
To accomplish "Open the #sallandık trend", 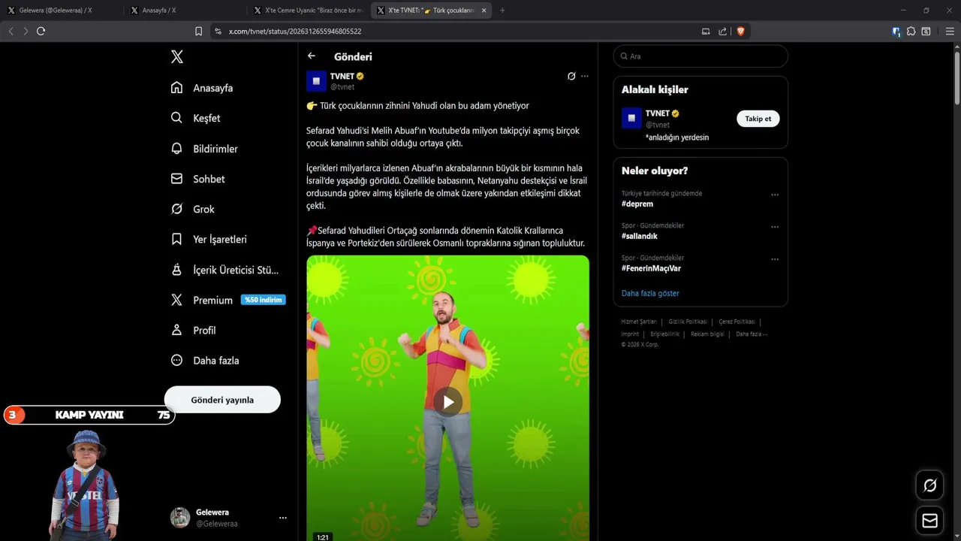I will point(640,236).
